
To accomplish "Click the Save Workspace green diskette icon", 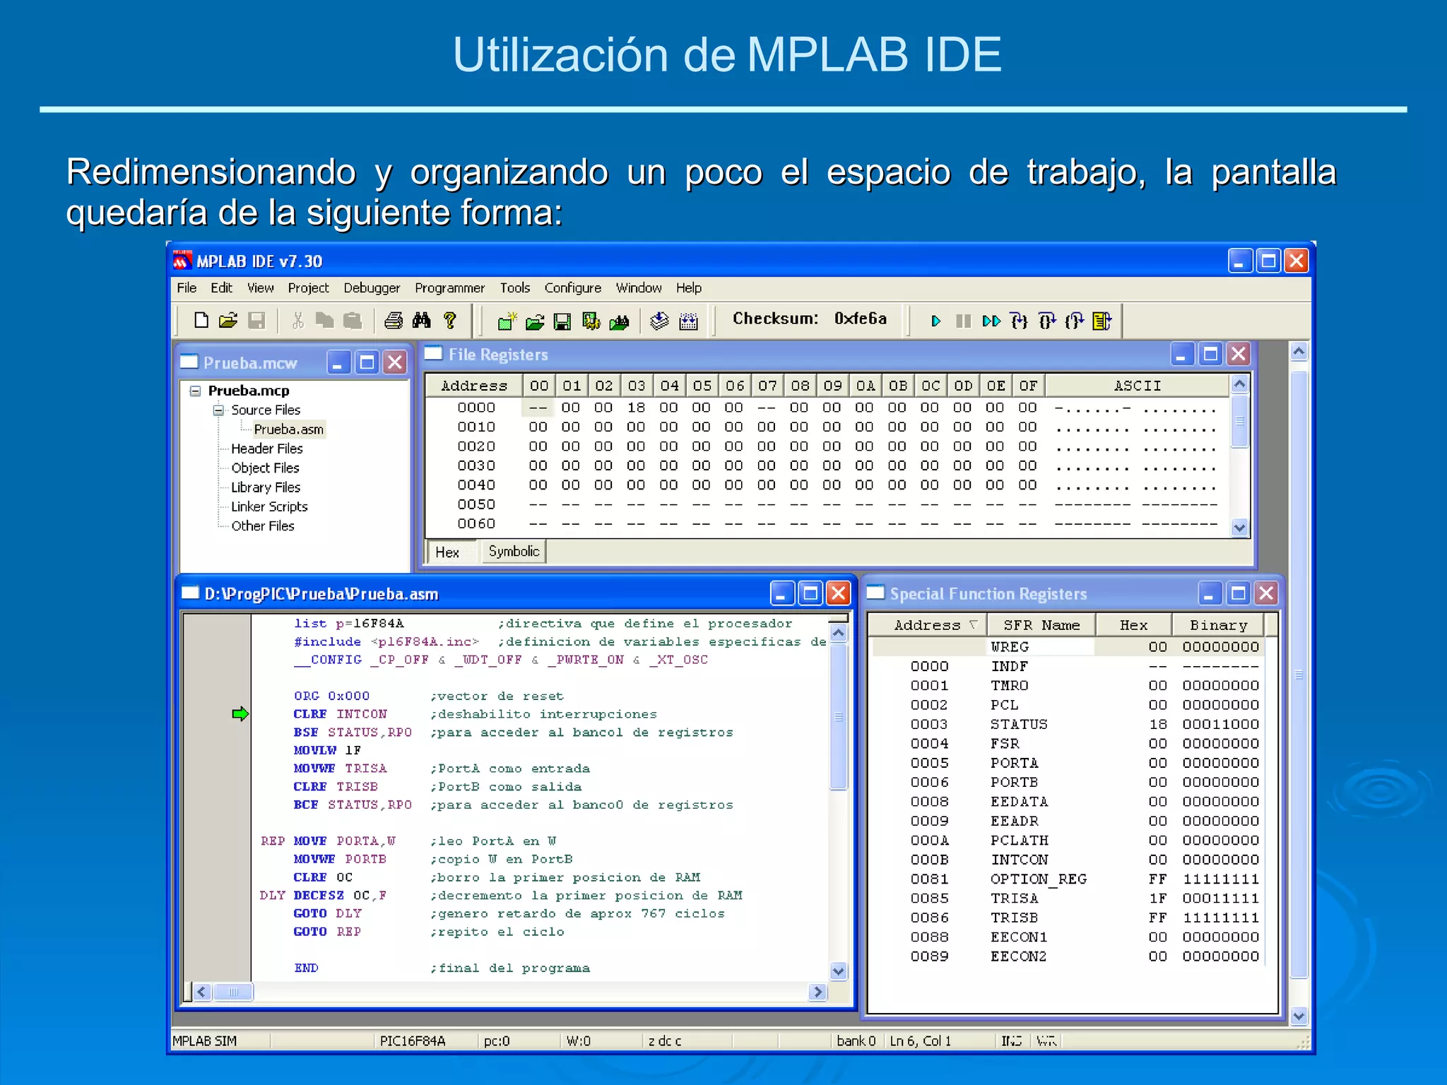I will tap(562, 321).
